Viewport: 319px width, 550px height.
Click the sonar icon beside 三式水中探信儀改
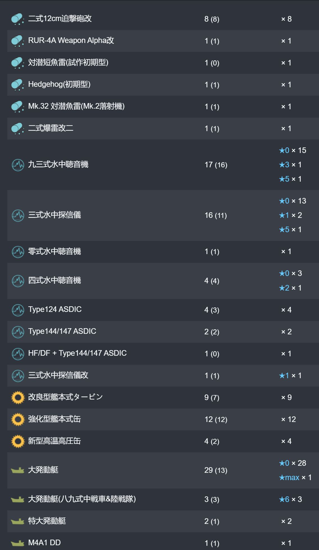(x=18, y=376)
